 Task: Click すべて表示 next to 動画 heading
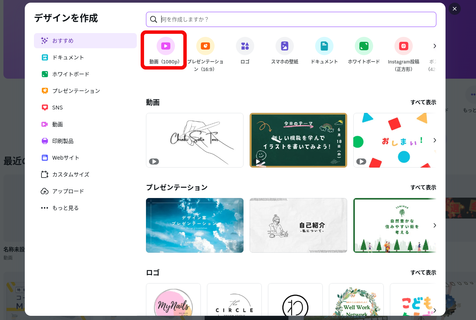[423, 102]
